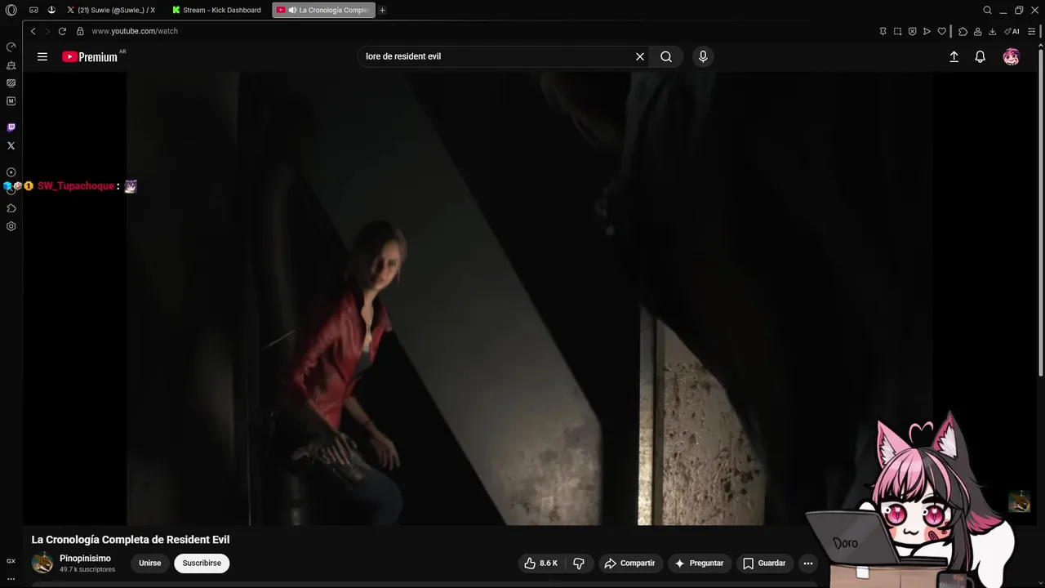Image resolution: width=1045 pixels, height=588 pixels.
Task: Open the YouTube guide hamburger menu
Action: (x=42, y=56)
